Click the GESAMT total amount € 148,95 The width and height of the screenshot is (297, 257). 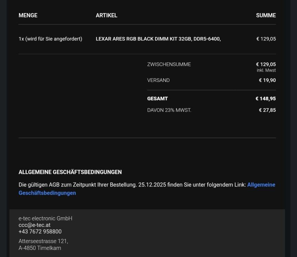[x=265, y=99]
